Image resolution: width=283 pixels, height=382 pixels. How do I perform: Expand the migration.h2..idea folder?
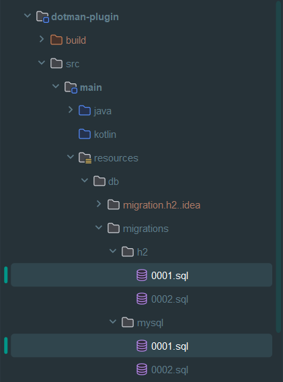pyautogui.click(x=99, y=204)
